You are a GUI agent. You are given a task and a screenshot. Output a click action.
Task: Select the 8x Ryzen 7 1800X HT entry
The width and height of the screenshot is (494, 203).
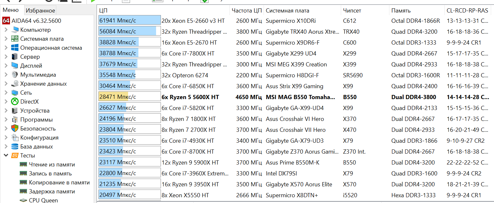click(x=189, y=119)
